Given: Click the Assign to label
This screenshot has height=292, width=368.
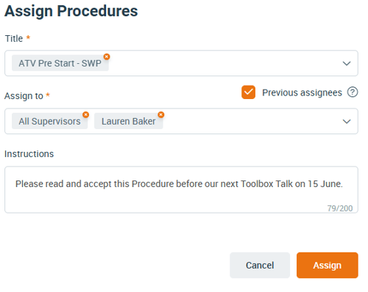Looking at the screenshot, I should [x=24, y=96].
